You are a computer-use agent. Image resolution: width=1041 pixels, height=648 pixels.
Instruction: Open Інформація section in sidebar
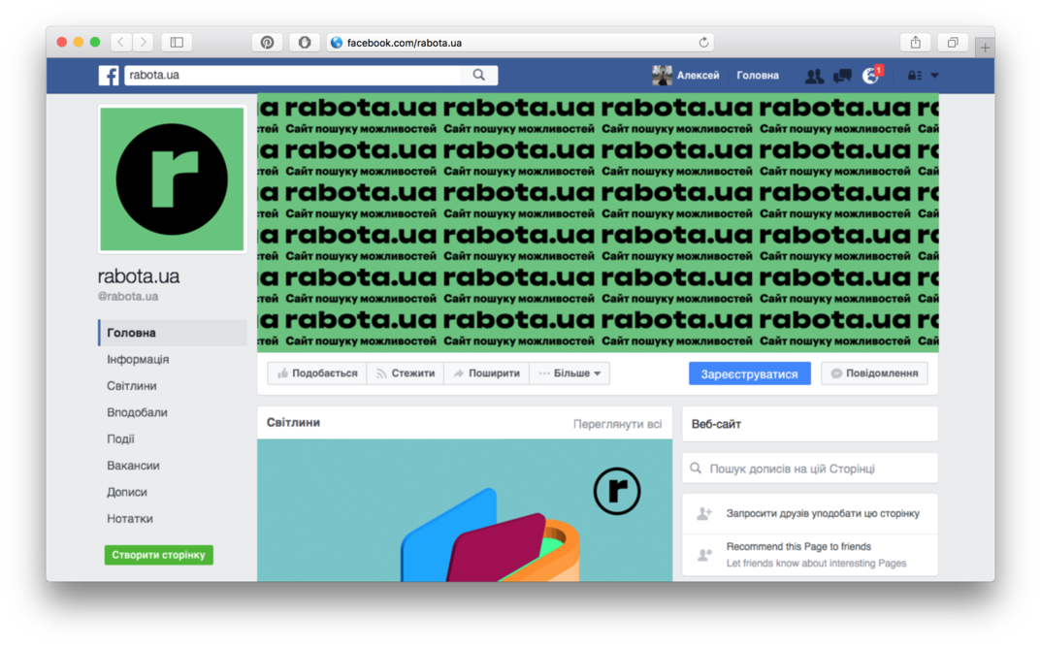click(x=138, y=359)
